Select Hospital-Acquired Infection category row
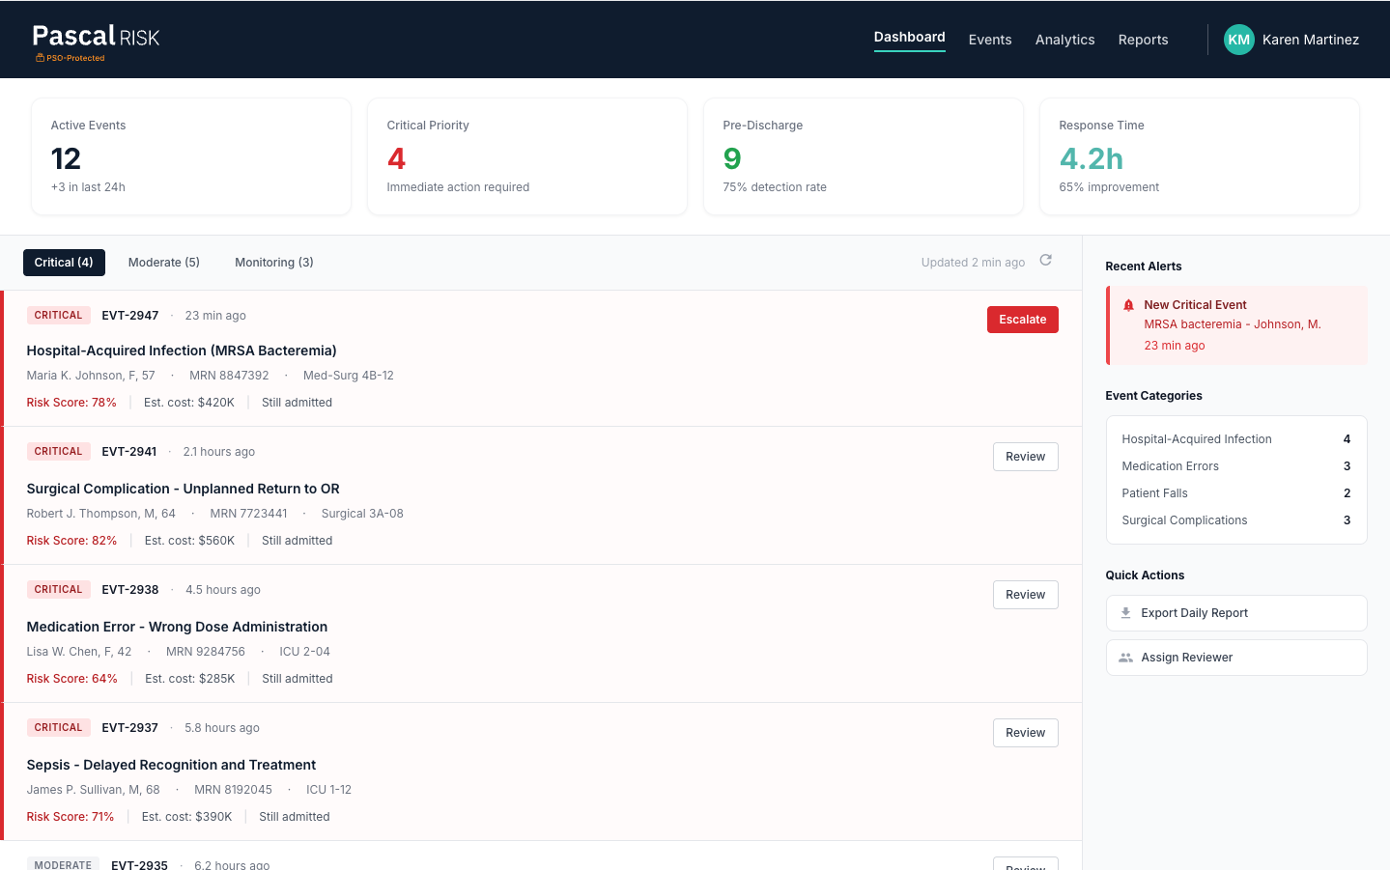This screenshot has width=1390, height=870. (1236, 439)
